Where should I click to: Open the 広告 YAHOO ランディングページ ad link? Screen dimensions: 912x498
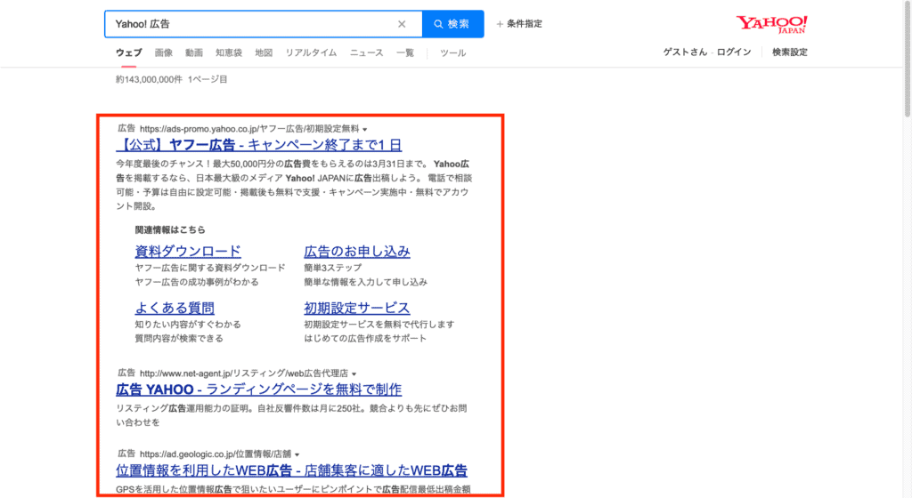pyautogui.click(x=259, y=389)
